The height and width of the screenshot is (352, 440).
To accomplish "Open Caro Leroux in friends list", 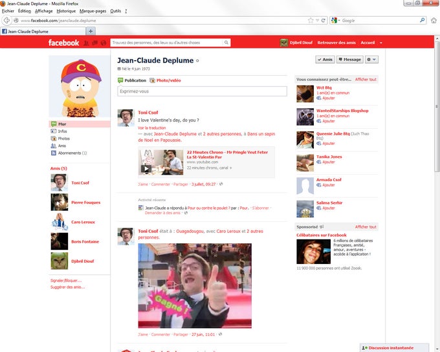I will 83,222.
